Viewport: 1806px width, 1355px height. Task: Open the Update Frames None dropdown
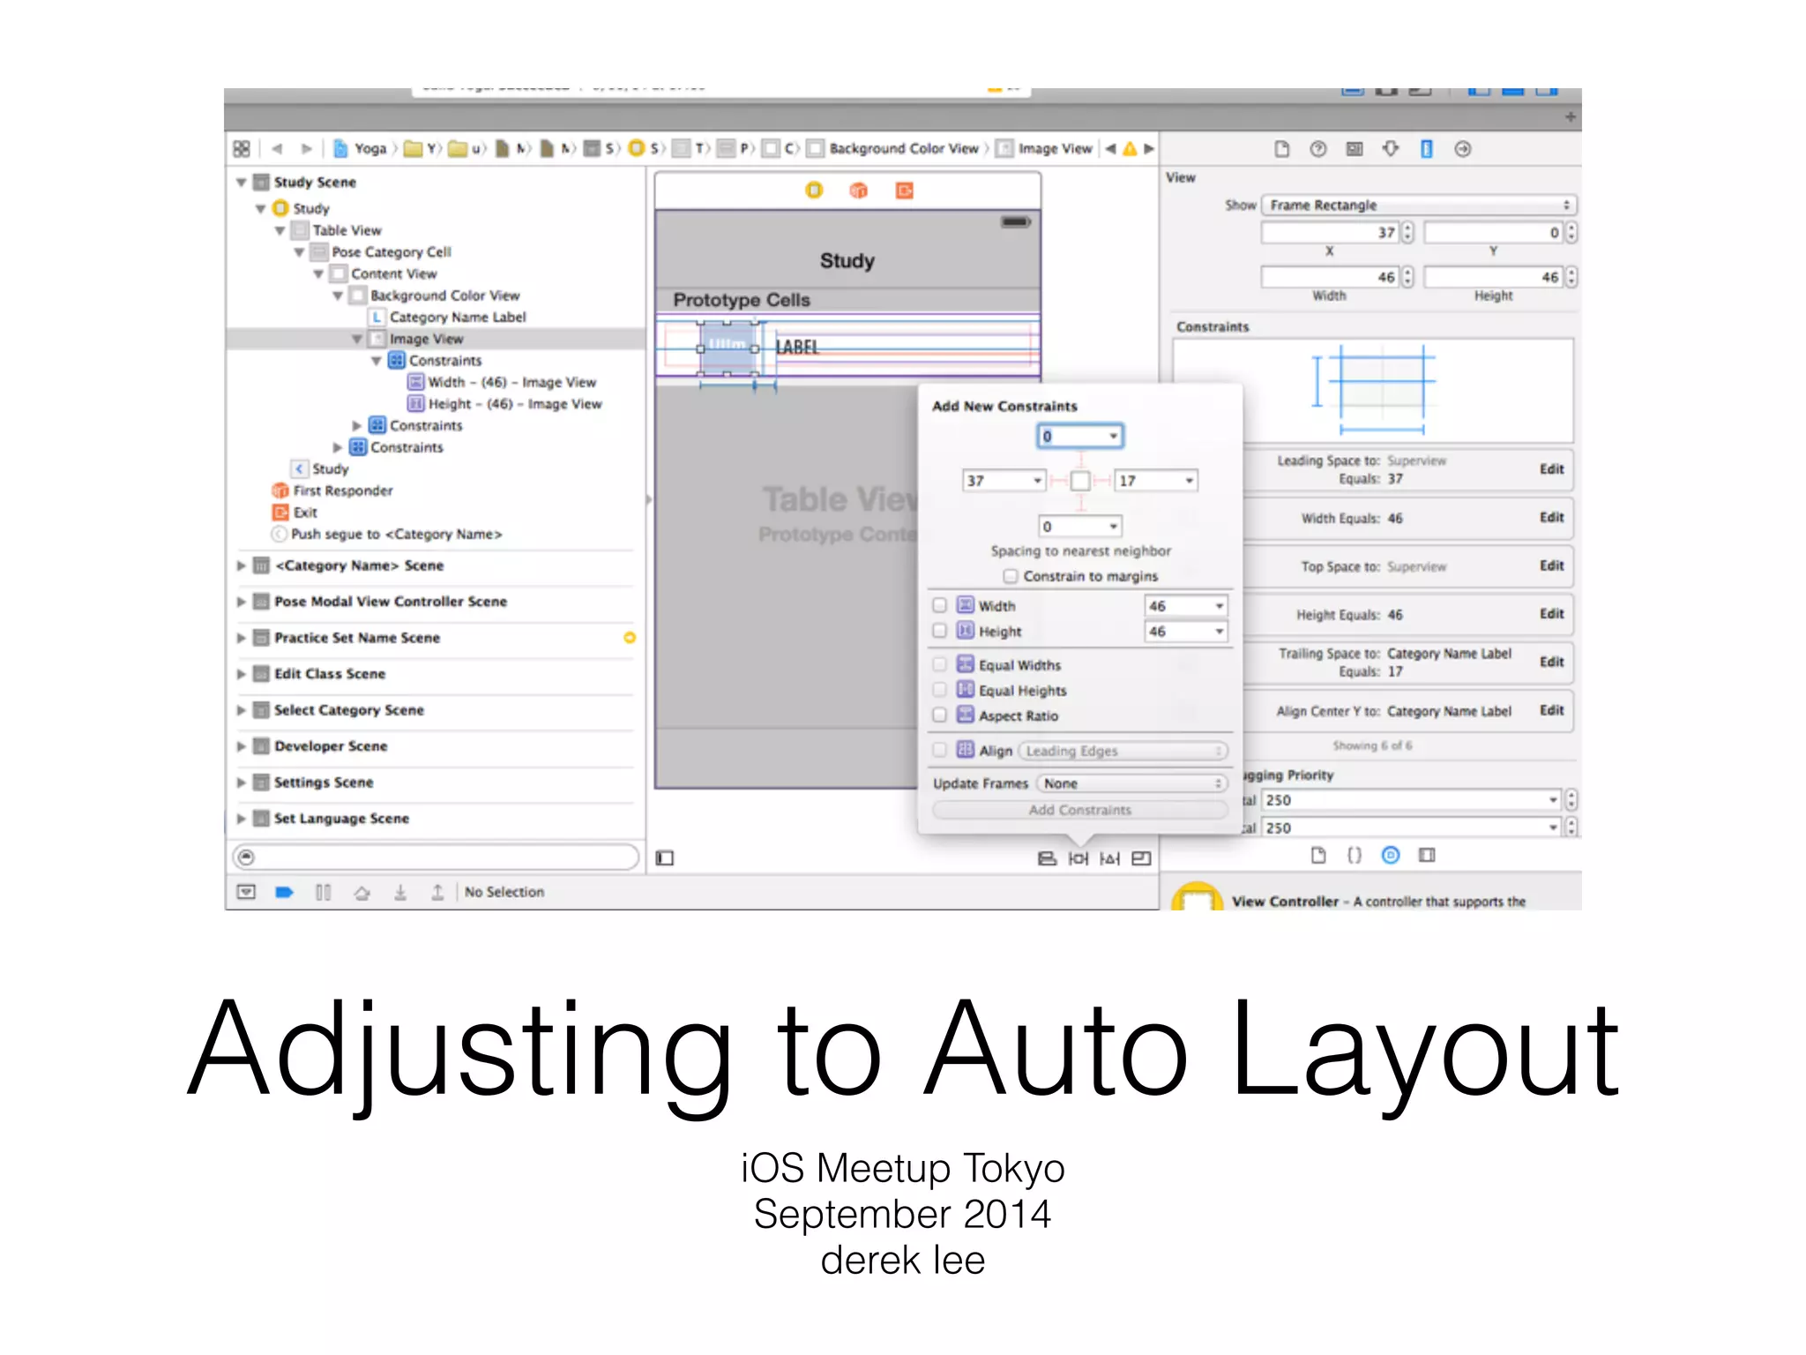click(x=1132, y=783)
